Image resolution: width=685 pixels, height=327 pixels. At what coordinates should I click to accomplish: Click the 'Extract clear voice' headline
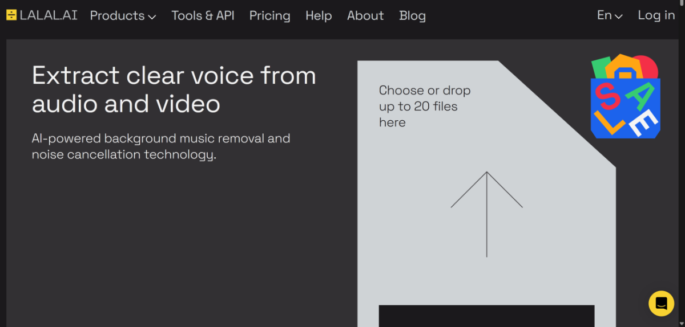click(x=174, y=90)
